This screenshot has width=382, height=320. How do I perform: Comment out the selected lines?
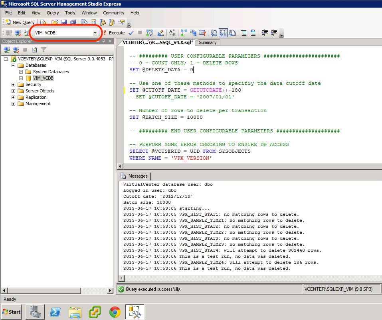(x=243, y=33)
